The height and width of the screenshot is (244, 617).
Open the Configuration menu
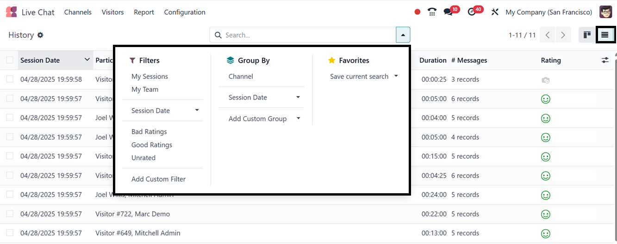coord(184,12)
